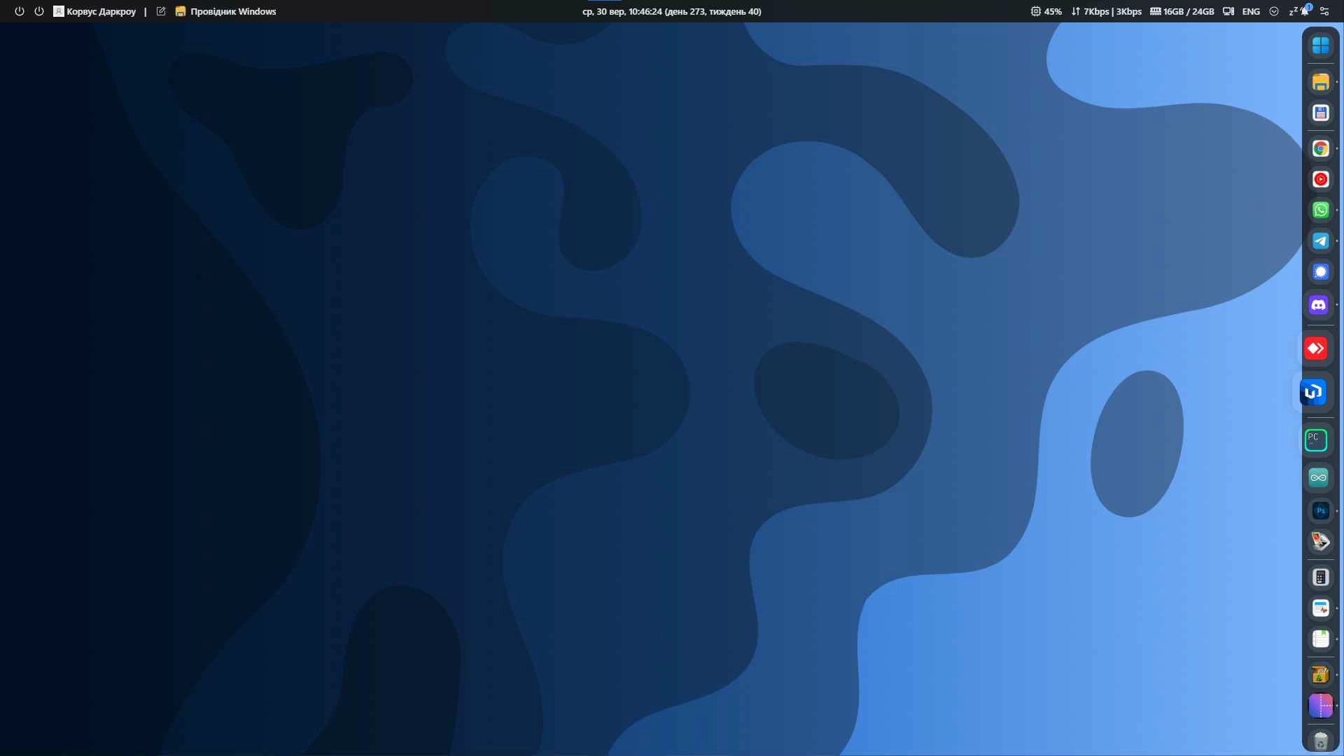Click the memory usage 16GB / 24GB indicator
Viewport: 1344px width, 756px height.
(1182, 11)
